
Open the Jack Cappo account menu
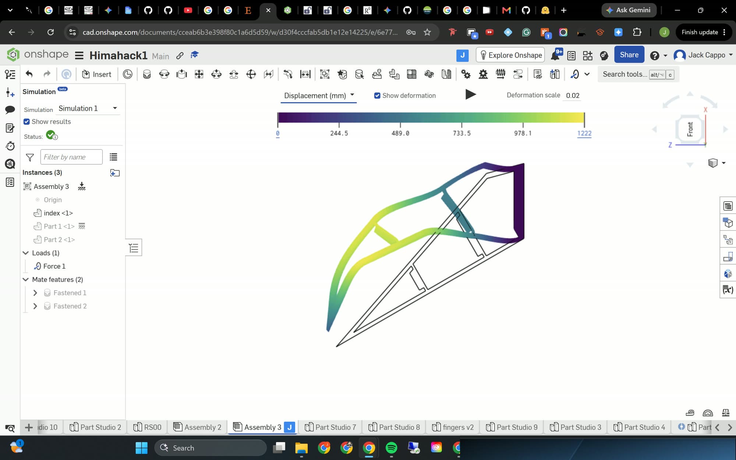click(x=703, y=55)
